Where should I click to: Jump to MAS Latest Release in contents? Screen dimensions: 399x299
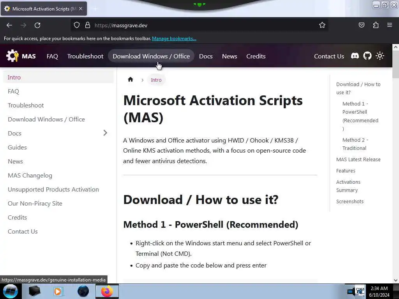pyautogui.click(x=358, y=159)
